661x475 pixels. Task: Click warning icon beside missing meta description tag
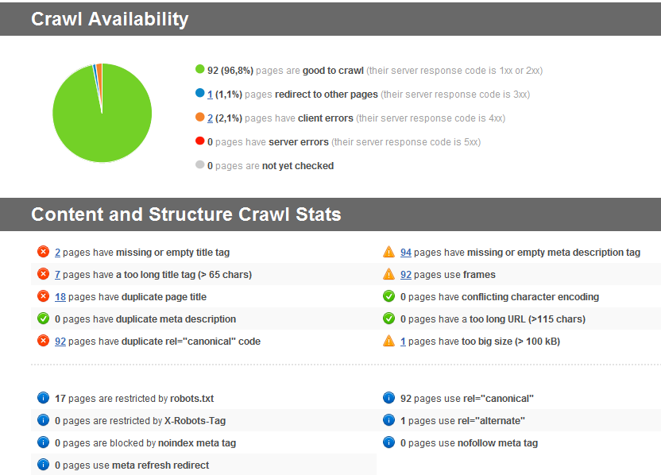(x=388, y=252)
